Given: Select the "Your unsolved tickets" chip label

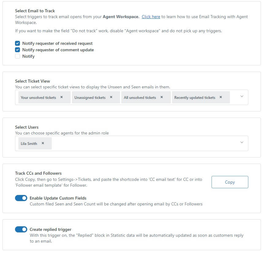Looking at the screenshot, I should 38,97.
